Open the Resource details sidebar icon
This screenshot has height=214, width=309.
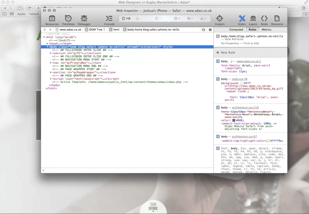point(277,19)
